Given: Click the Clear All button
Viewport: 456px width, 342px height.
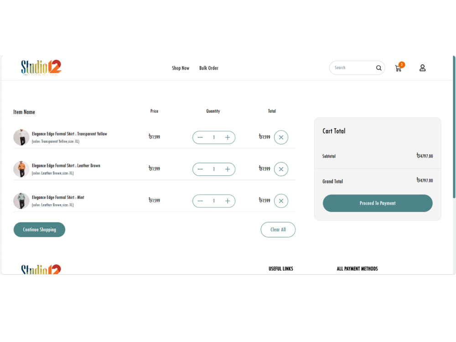Looking at the screenshot, I should 278,229.
